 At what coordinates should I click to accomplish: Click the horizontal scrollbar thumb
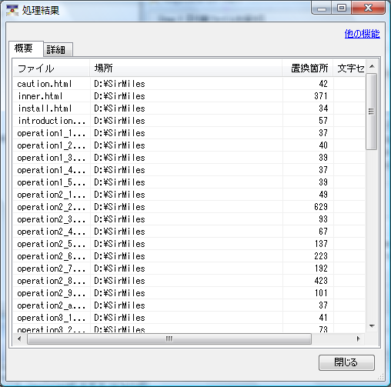point(169,339)
